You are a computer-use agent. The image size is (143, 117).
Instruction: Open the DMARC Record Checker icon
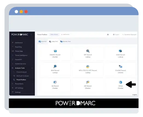[55, 51]
